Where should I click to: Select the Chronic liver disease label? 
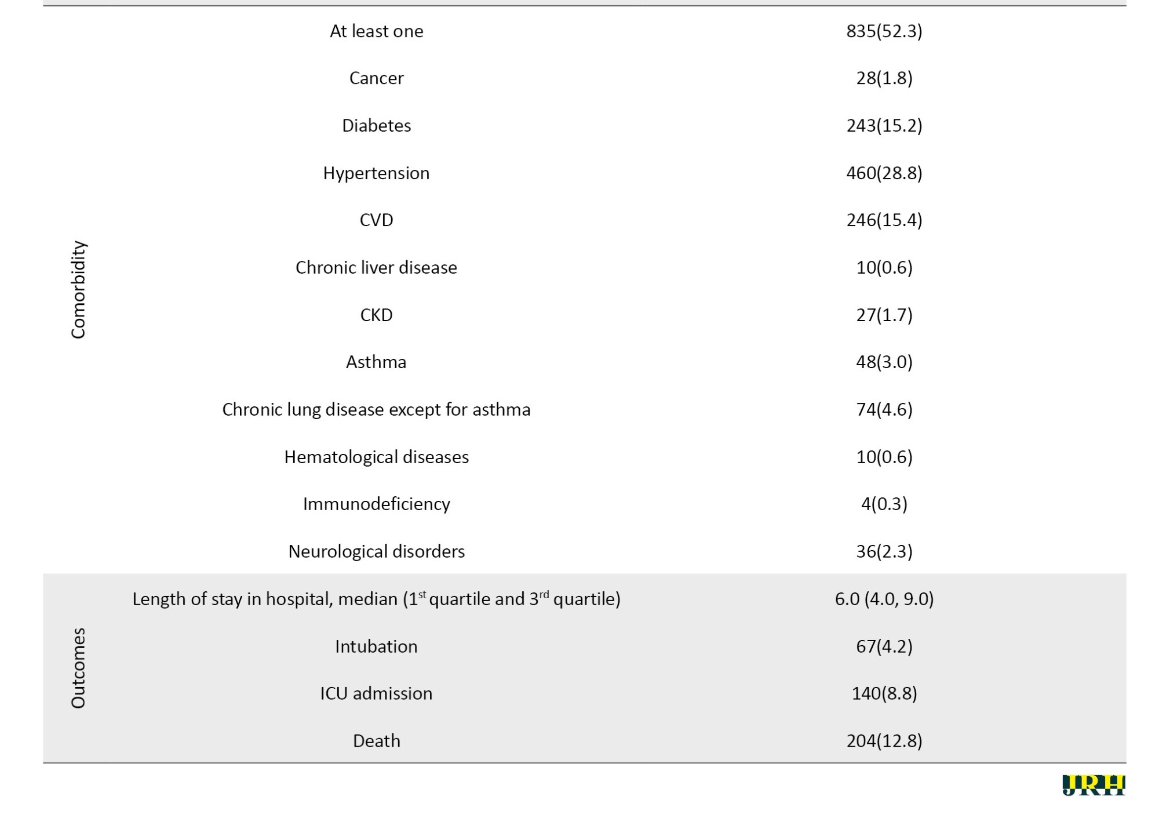(x=376, y=267)
